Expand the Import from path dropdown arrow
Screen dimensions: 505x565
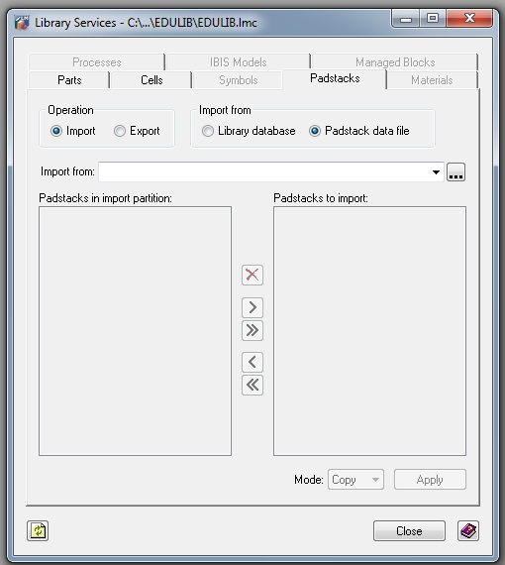pos(436,171)
